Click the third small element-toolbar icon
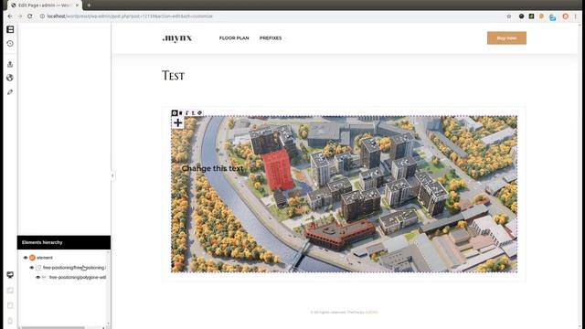 (x=187, y=112)
